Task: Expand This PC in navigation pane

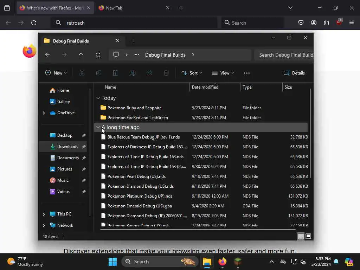Action: [44, 214]
